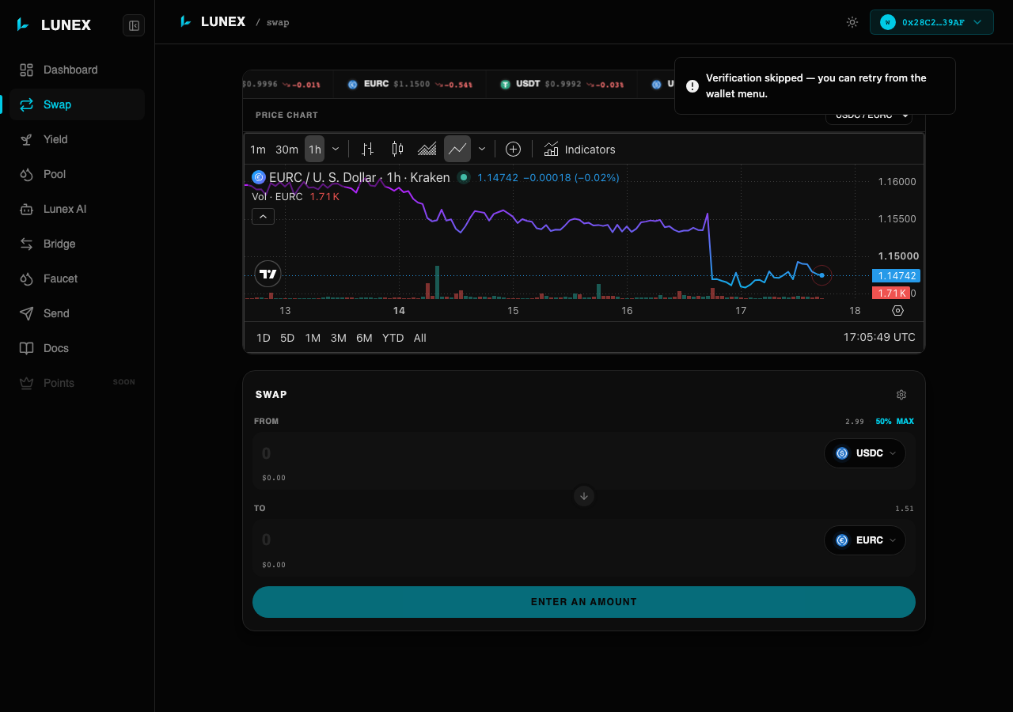Click the 17:05:49 UTC timezone clock
The height and width of the screenshot is (712, 1013).
tap(879, 337)
